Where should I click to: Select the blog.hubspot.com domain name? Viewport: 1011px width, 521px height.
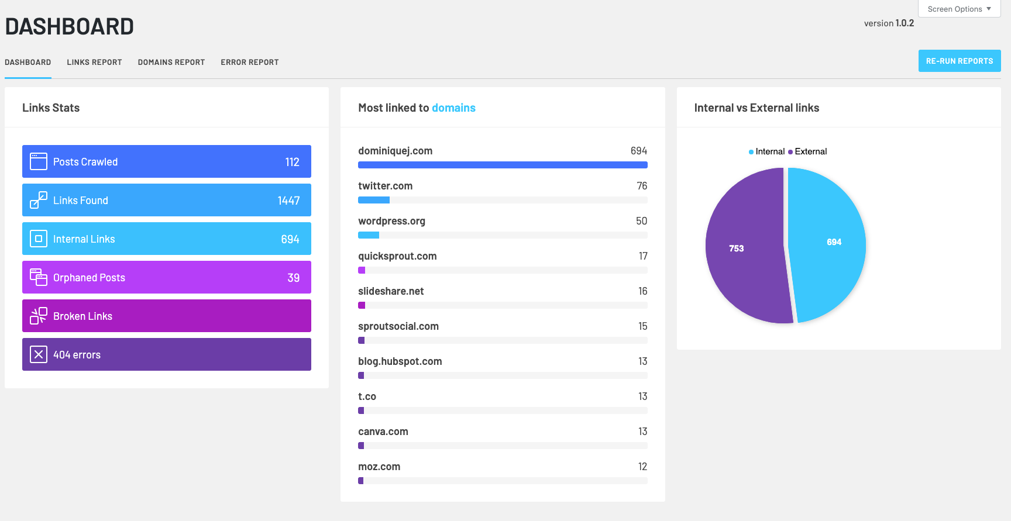[x=400, y=361]
